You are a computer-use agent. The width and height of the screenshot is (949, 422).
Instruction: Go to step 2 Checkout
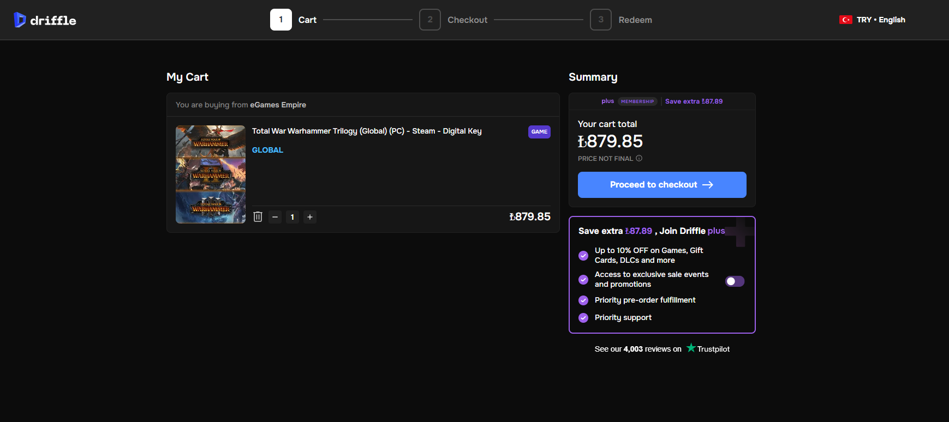pyautogui.click(x=453, y=20)
